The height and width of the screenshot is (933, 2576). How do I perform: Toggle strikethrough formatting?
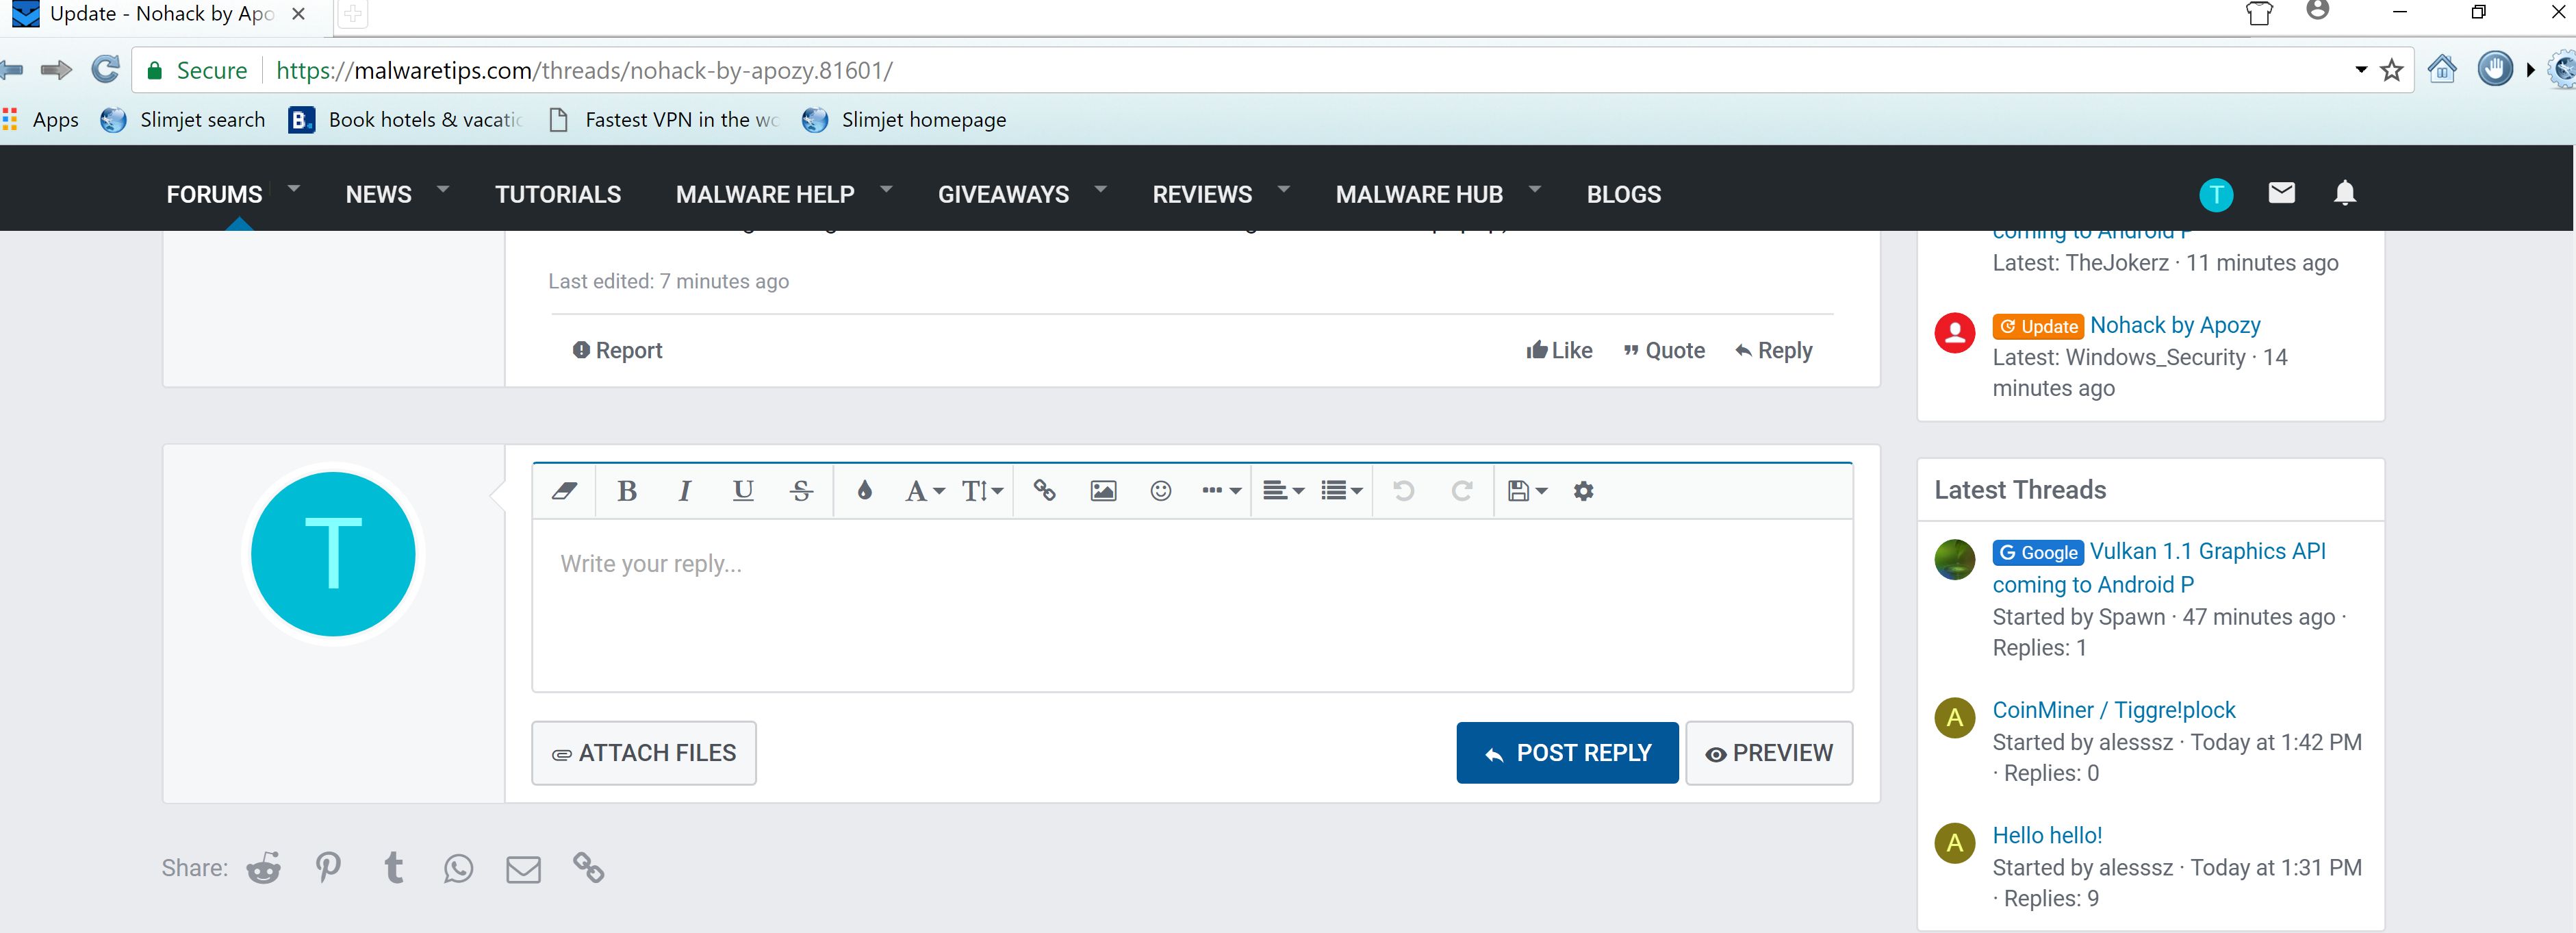click(x=801, y=490)
